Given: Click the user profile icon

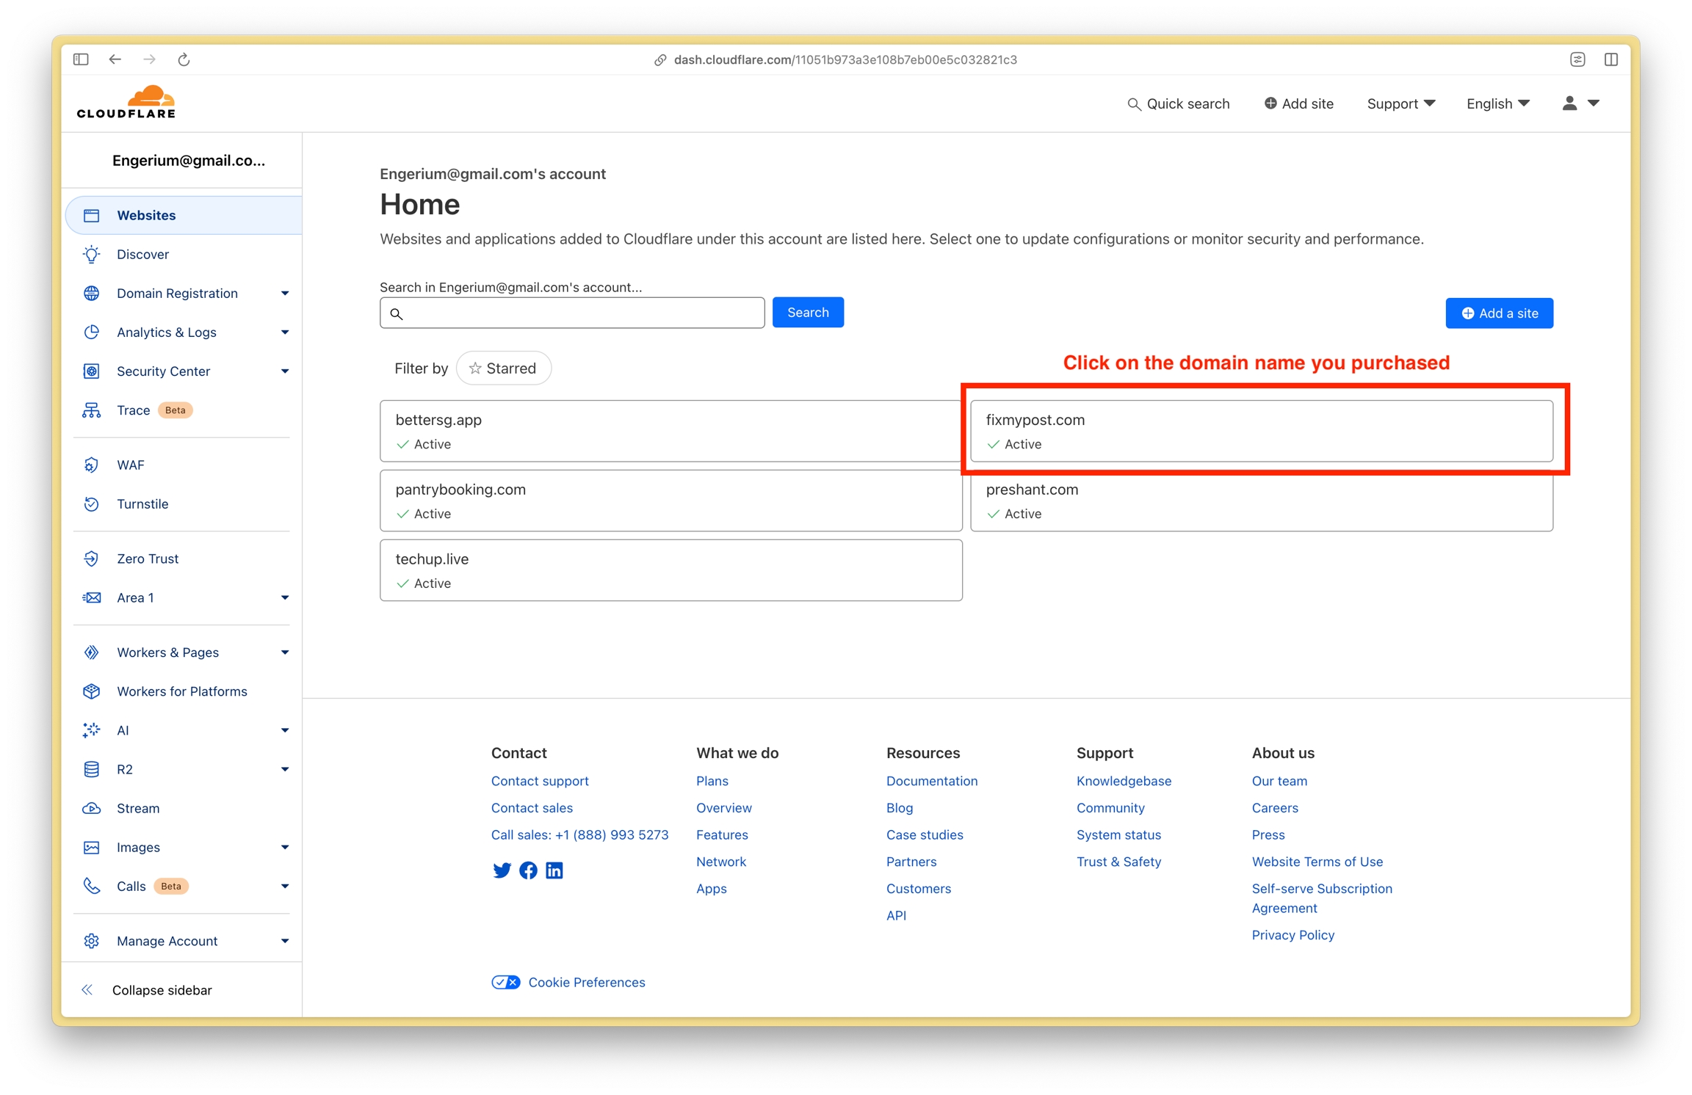Looking at the screenshot, I should [x=1569, y=103].
